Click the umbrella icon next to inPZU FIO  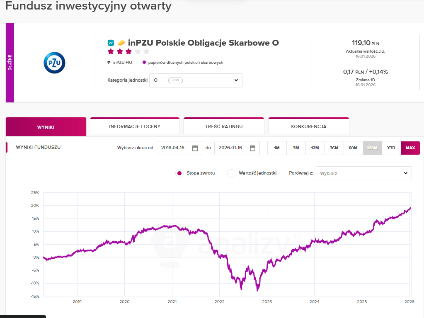(109, 63)
